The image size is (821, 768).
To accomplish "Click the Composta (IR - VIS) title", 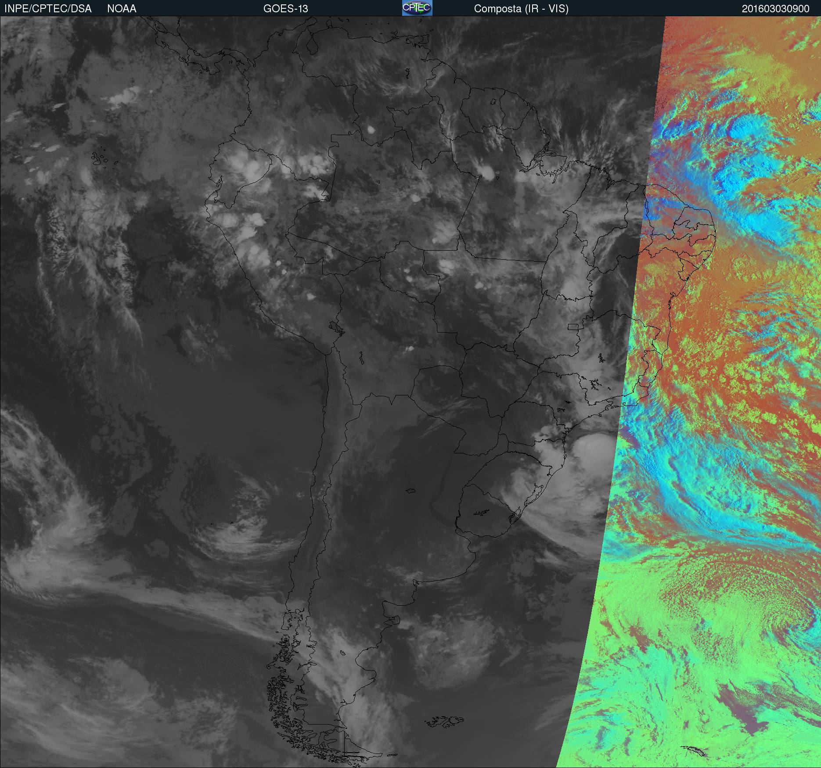I will tap(521, 9).
